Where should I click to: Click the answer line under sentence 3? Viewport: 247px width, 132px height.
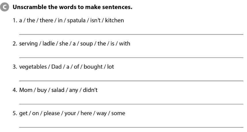coord(131,81)
